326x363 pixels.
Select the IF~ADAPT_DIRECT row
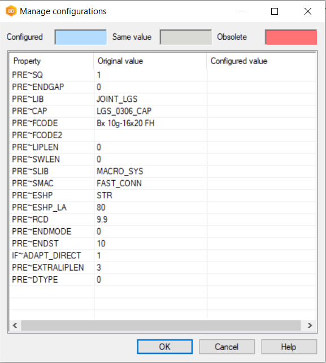(x=163, y=255)
